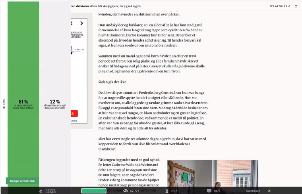
Task: Click the Slagelse logo in the ad
Action: [77, 50]
